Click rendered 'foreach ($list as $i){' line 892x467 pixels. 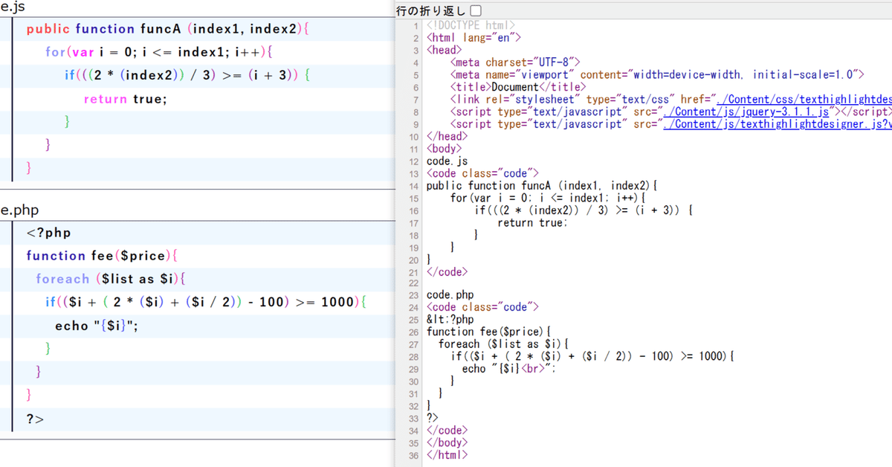[110, 279]
